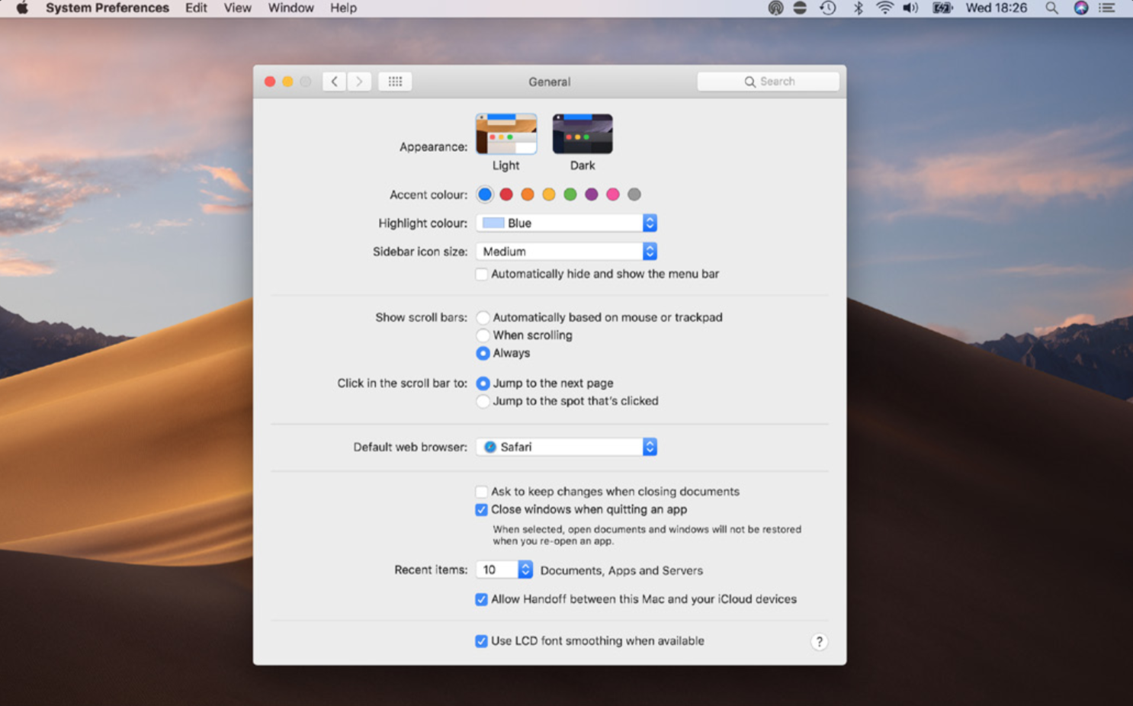Pick the purple accent colour
Viewport: 1133px width, 706px height.
click(x=592, y=195)
